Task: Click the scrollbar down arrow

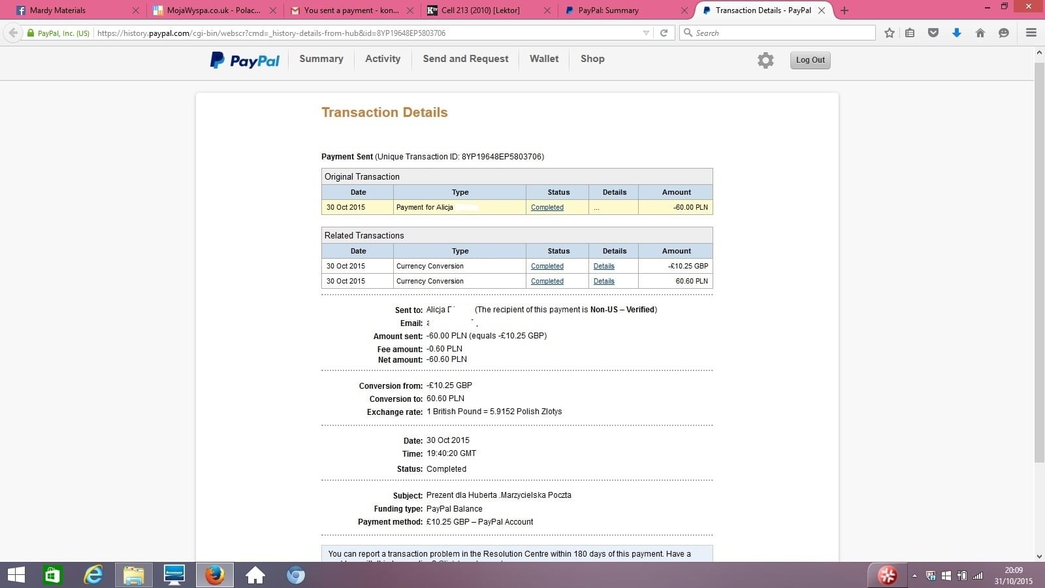Action: tap(1039, 556)
